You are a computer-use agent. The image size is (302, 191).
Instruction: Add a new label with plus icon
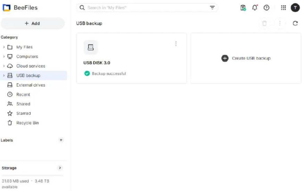pos(61,140)
